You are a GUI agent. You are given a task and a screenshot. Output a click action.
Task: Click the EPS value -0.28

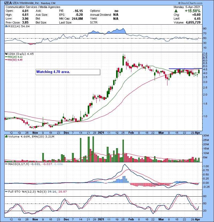coord(79,15)
